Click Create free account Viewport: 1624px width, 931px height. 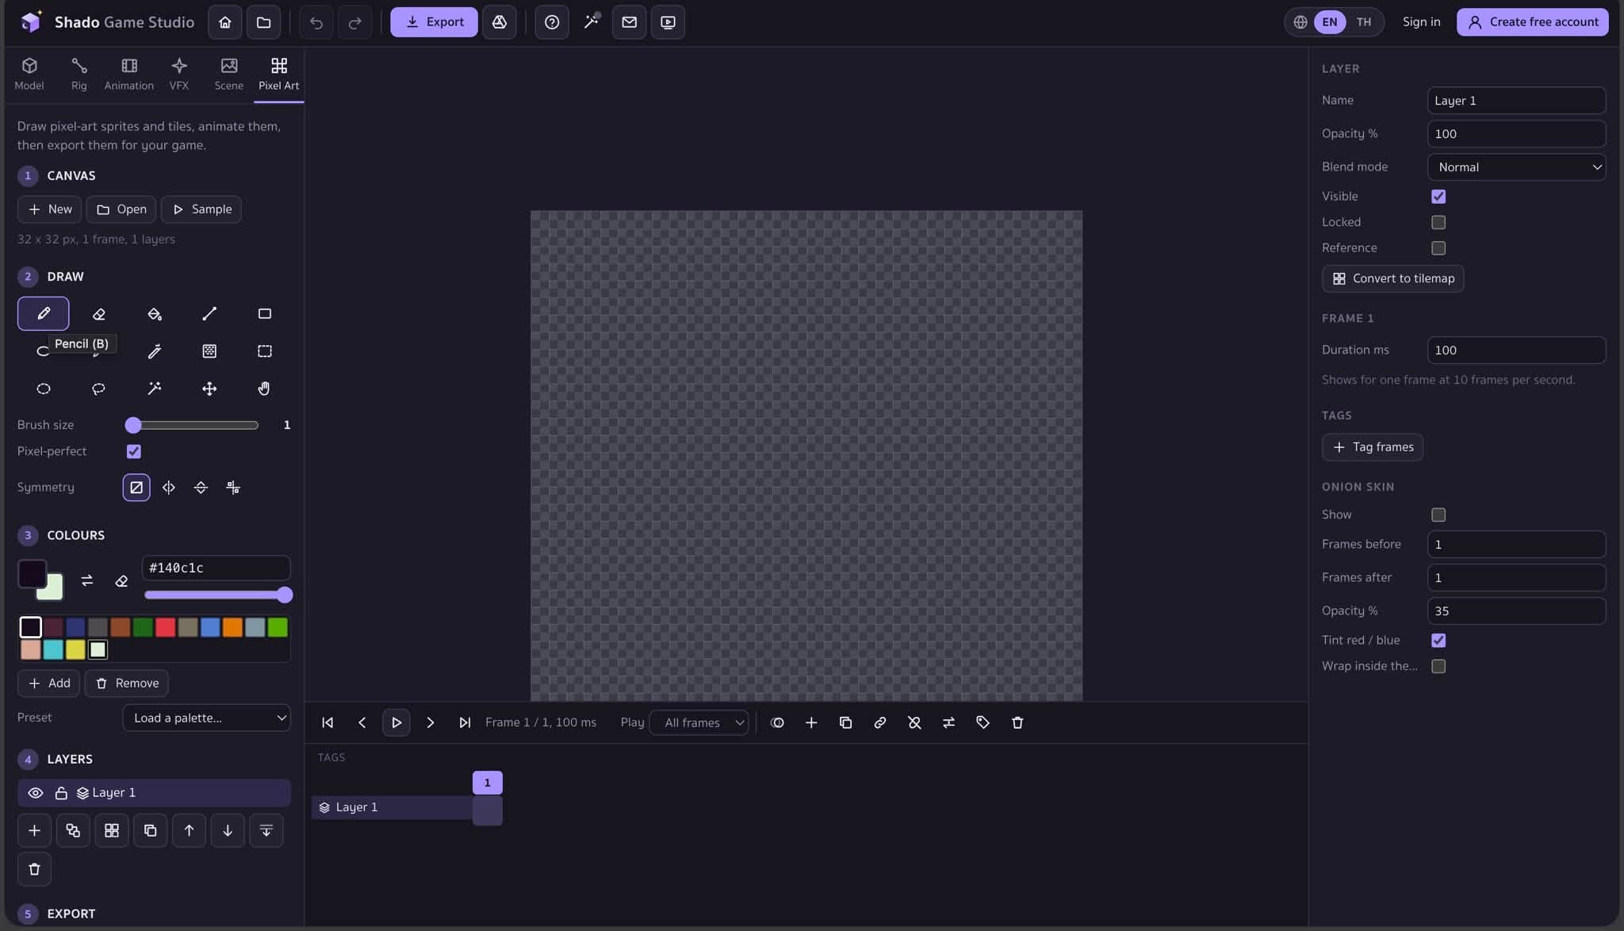(1532, 22)
